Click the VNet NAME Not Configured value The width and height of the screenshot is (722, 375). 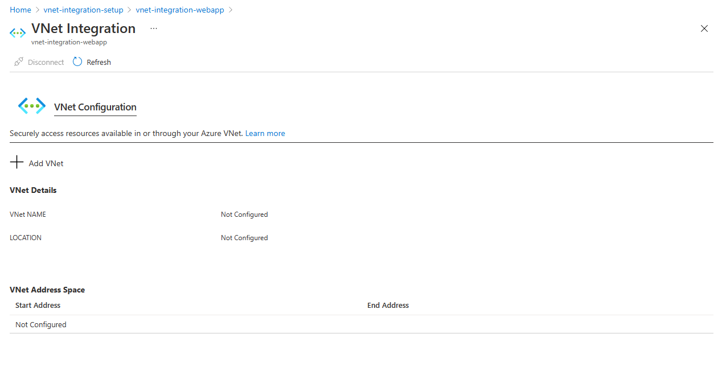tap(244, 215)
